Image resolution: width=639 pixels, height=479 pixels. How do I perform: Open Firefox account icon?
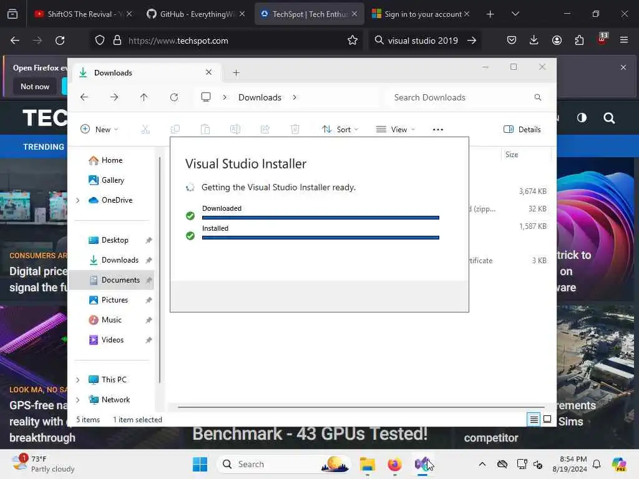click(557, 41)
